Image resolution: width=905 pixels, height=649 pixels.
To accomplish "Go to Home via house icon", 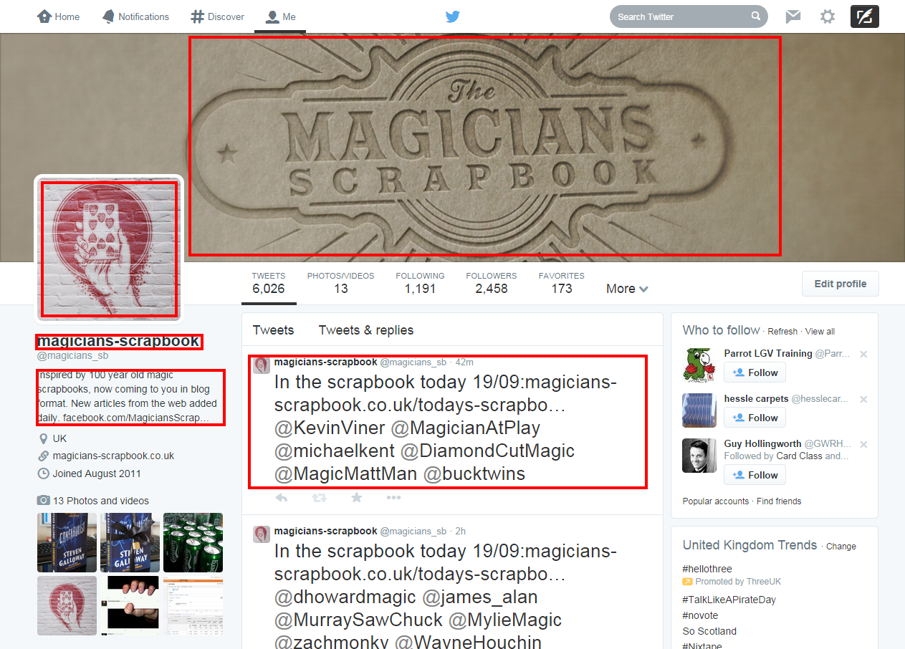I will [x=58, y=16].
